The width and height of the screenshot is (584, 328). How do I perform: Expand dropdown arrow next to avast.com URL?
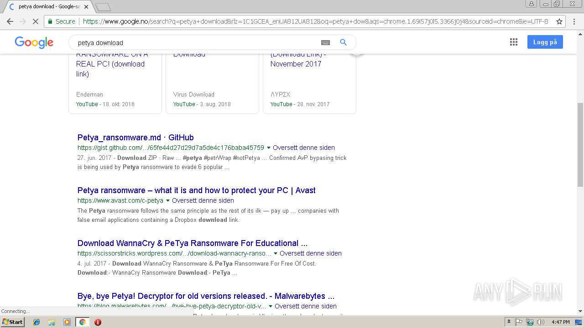(x=167, y=200)
